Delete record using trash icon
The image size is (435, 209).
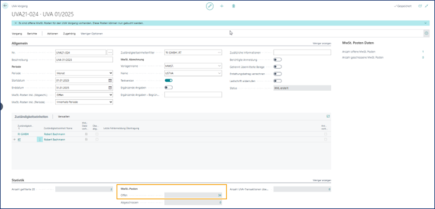click(x=234, y=6)
